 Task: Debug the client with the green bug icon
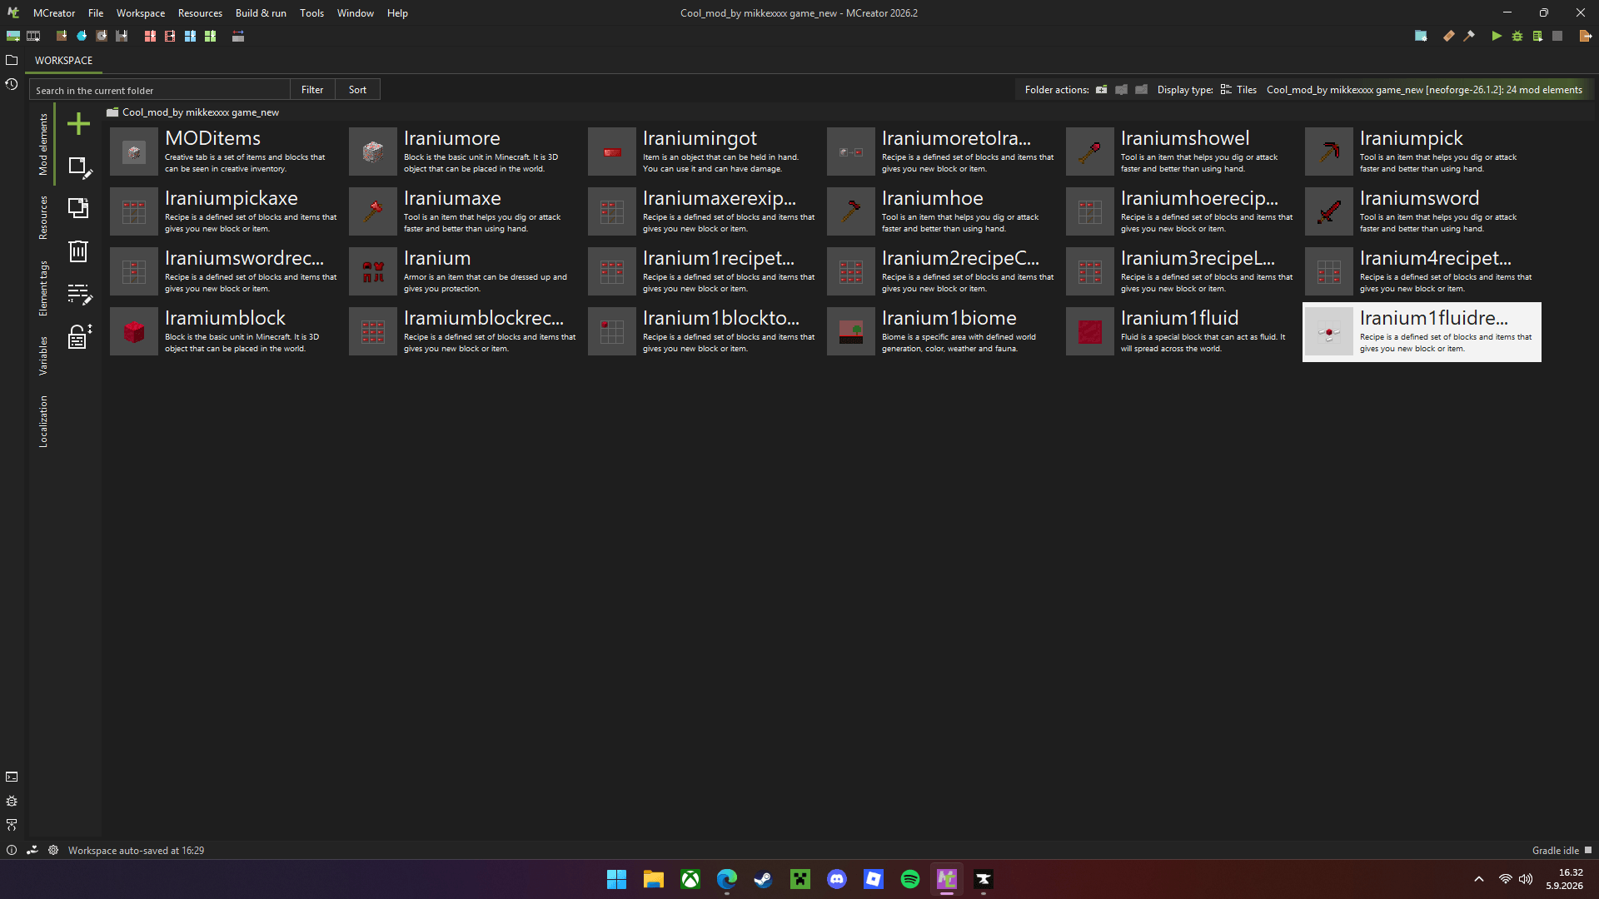[1517, 36]
